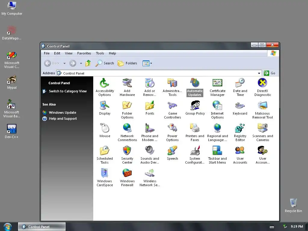This screenshot has width=308, height=231.
Task: Open Network Connections icon
Action: click(127, 132)
